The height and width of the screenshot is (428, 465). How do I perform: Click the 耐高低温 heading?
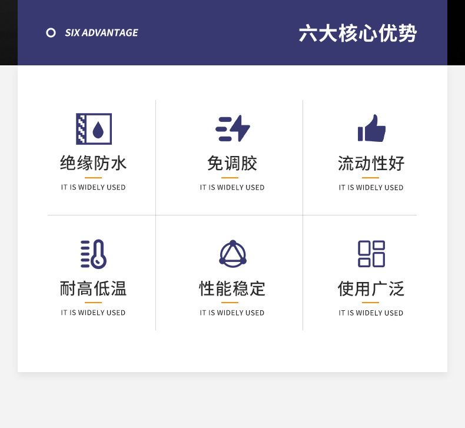pos(94,288)
